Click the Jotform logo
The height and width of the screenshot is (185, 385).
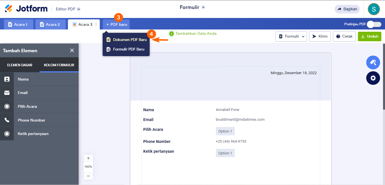26,9
